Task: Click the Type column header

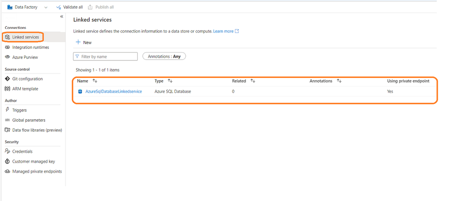Action: [x=159, y=81]
